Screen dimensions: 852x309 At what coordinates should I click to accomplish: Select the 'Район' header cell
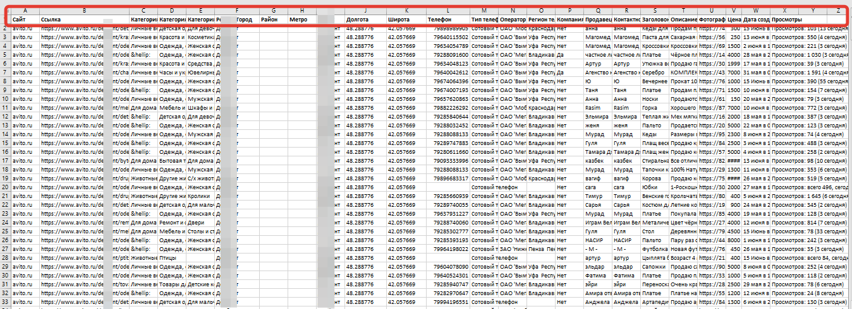click(x=273, y=20)
